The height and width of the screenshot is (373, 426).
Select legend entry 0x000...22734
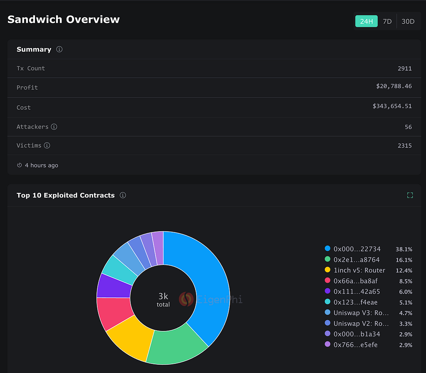point(357,249)
